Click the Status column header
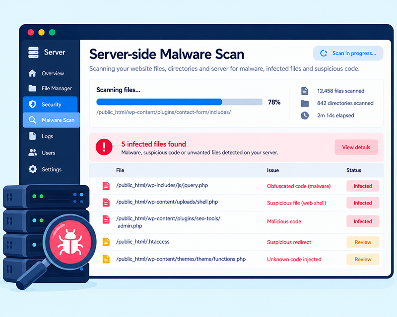This screenshot has height=317, width=397. [354, 170]
